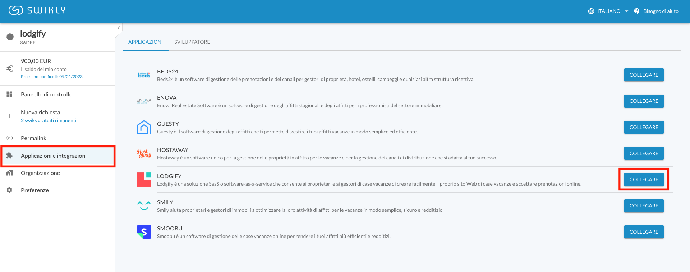Click the Guesty house logo
This screenshot has width=690, height=272.
[144, 127]
